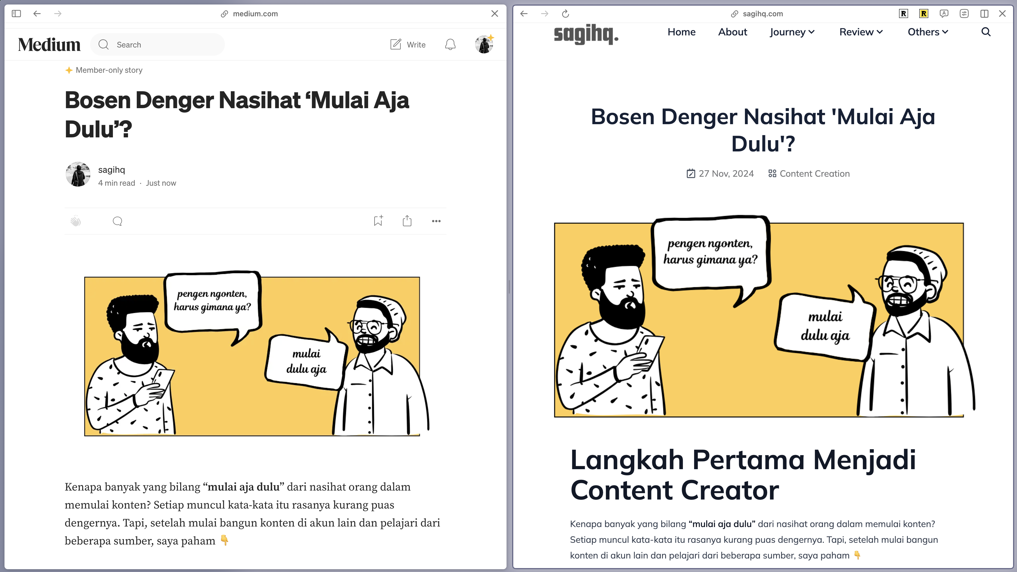Expand the Review dropdown menu
This screenshot has width=1017, height=572.
pos(861,32)
